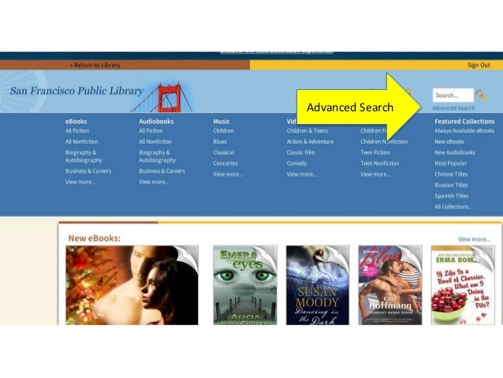This screenshot has width=503, height=378.
Task: Click View more under eBooks
Action: click(80, 182)
